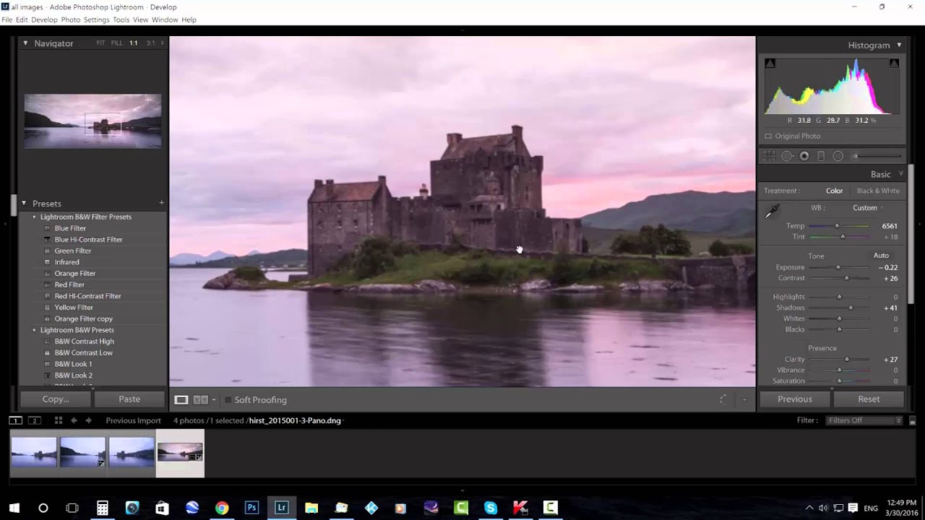The height and width of the screenshot is (520, 925).
Task: Set navigator zoom to 1:1
Action: tap(134, 43)
